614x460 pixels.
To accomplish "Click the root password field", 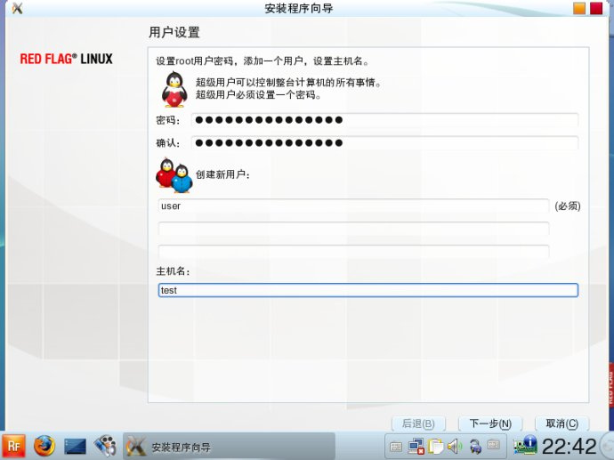I will [x=384, y=120].
